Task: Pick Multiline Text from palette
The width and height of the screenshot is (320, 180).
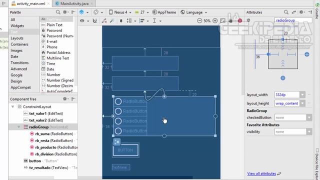Action: pos(57,58)
